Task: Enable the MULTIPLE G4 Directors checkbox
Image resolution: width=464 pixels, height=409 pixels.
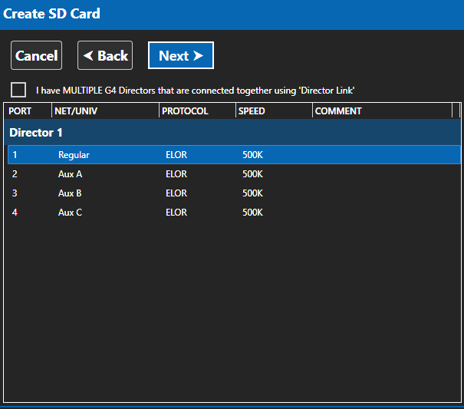Action: [18, 90]
